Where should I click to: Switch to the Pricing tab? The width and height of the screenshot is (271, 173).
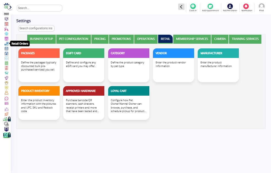[x=100, y=39]
